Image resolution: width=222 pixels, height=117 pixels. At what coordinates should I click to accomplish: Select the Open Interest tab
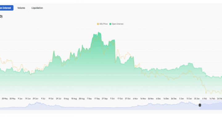click(6, 8)
